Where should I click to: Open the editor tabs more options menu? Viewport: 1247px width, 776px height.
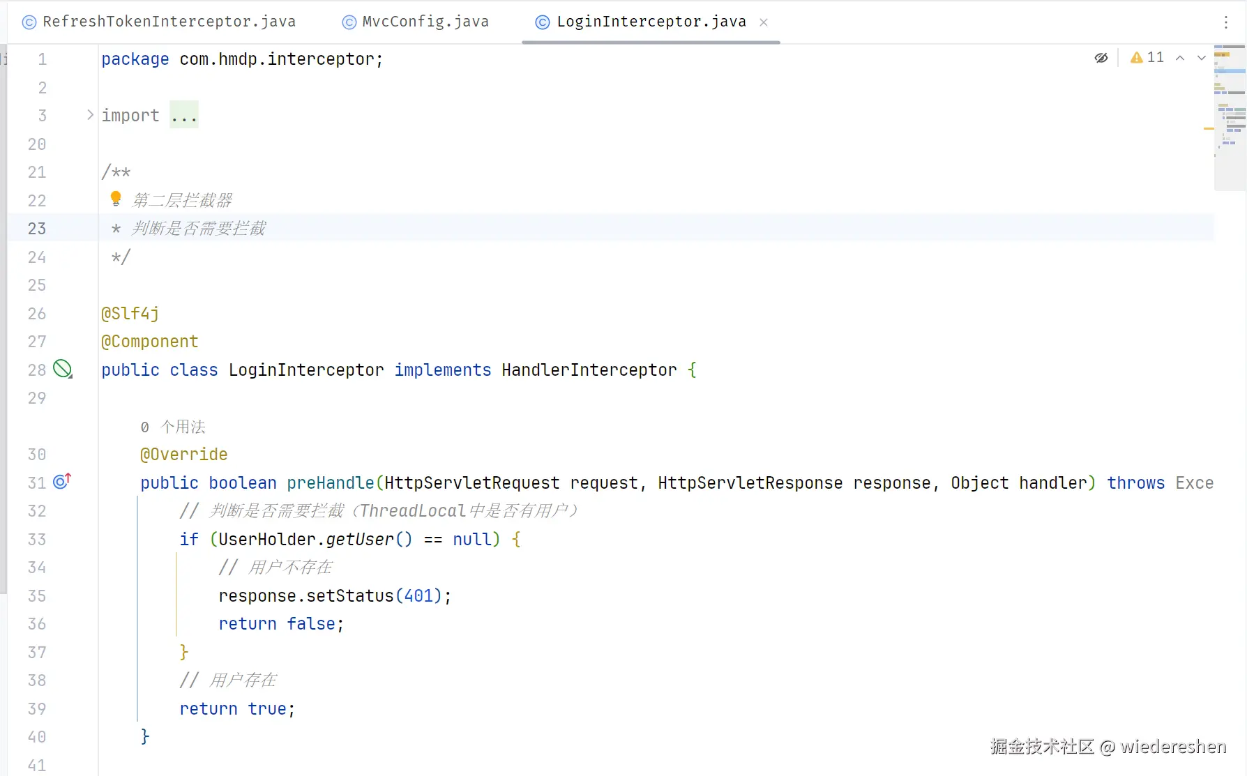click(1225, 22)
